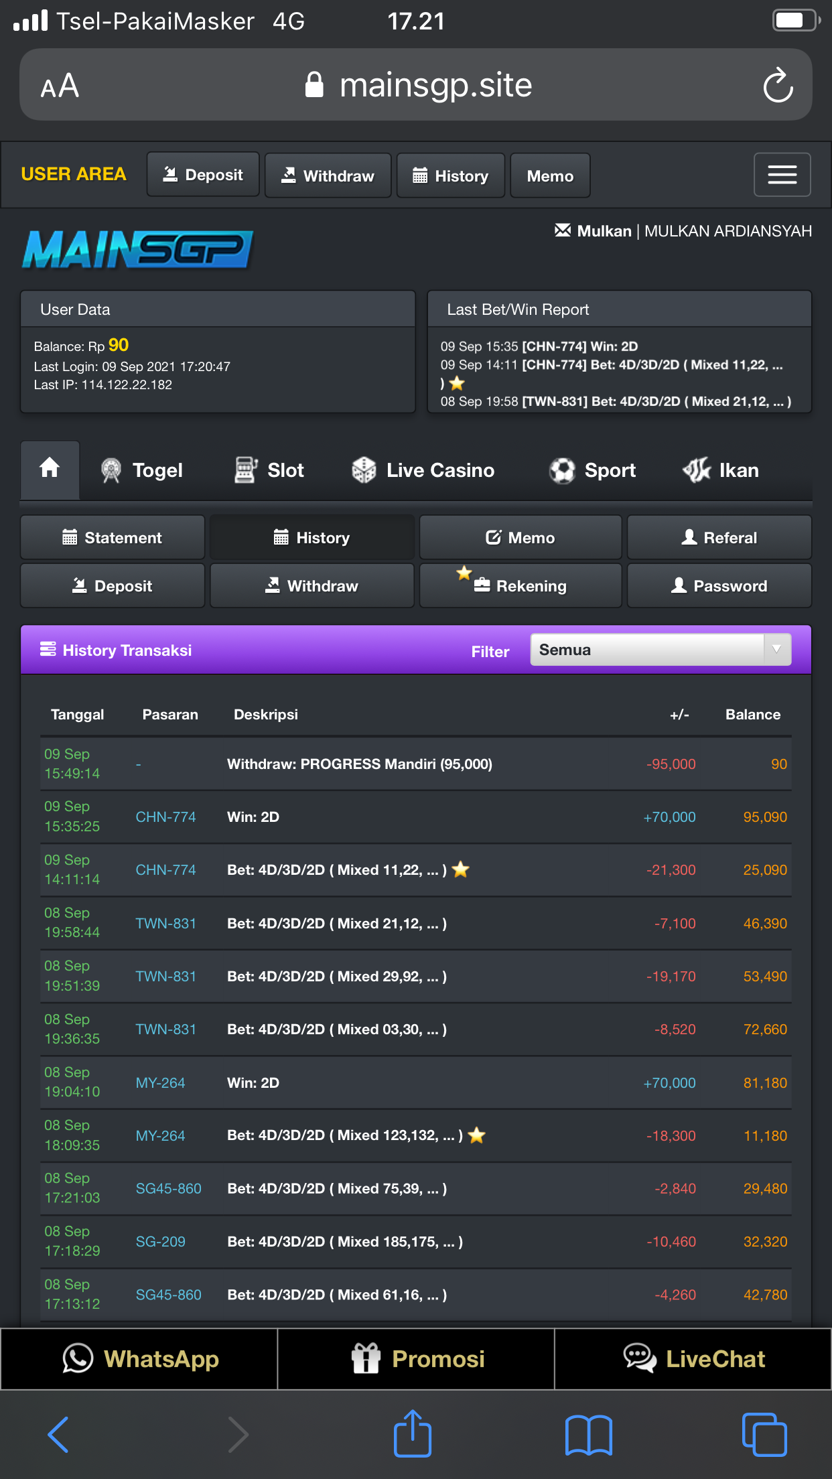
Task: Click the Statement button
Action: [113, 538]
